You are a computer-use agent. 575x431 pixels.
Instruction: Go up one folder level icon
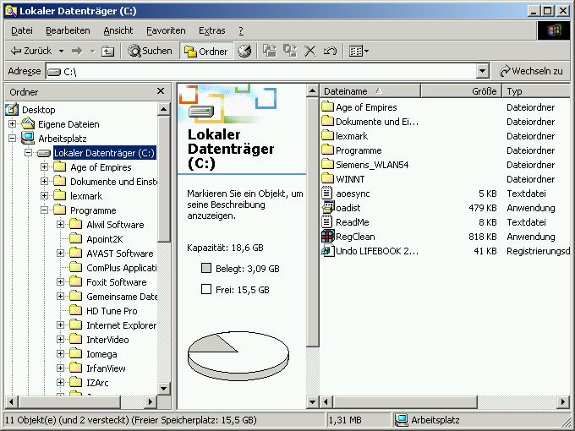tap(108, 51)
